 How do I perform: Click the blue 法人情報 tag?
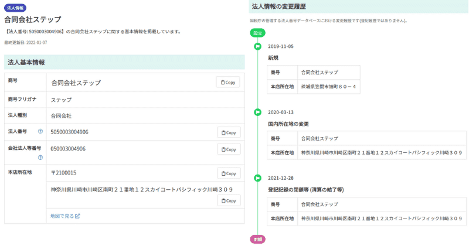16,8
